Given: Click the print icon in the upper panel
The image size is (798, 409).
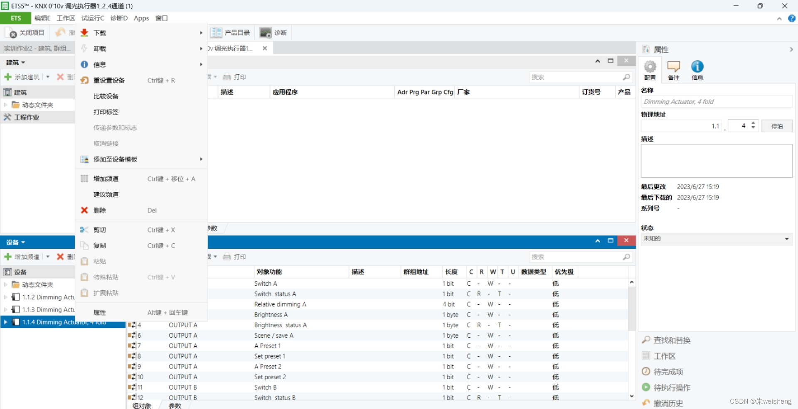Looking at the screenshot, I should pos(227,77).
